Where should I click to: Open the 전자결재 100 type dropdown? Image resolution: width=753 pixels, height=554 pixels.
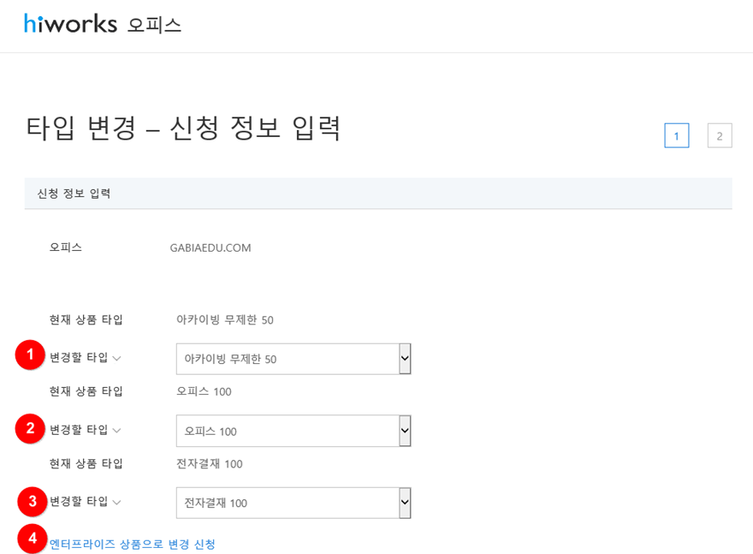293,503
